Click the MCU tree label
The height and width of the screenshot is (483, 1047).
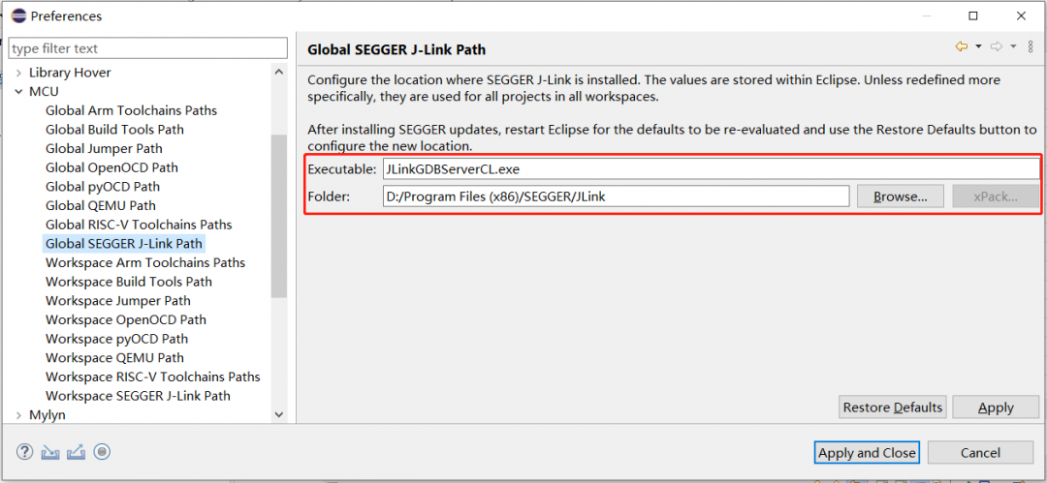click(x=44, y=91)
